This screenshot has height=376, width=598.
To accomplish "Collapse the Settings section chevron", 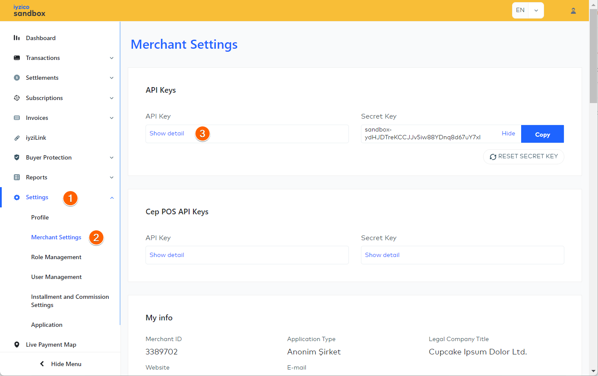I will [111, 197].
